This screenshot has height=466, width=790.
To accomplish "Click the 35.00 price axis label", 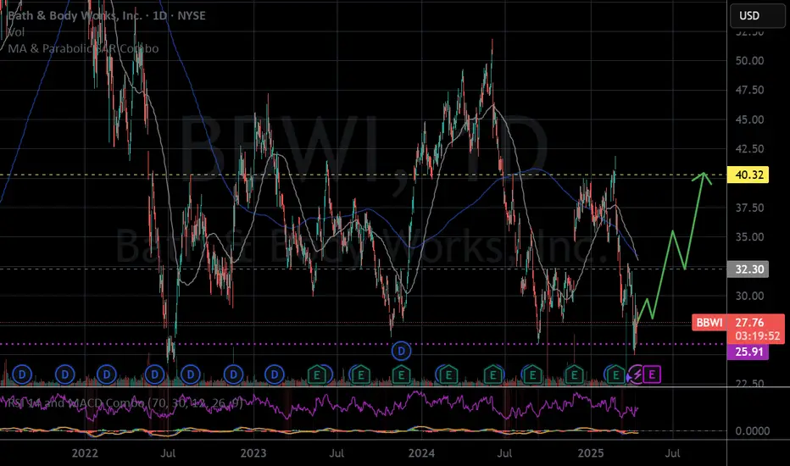I will click(749, 236).
